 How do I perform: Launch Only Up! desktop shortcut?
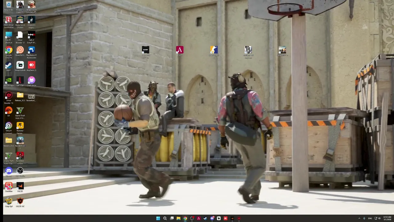click(9, 203)
